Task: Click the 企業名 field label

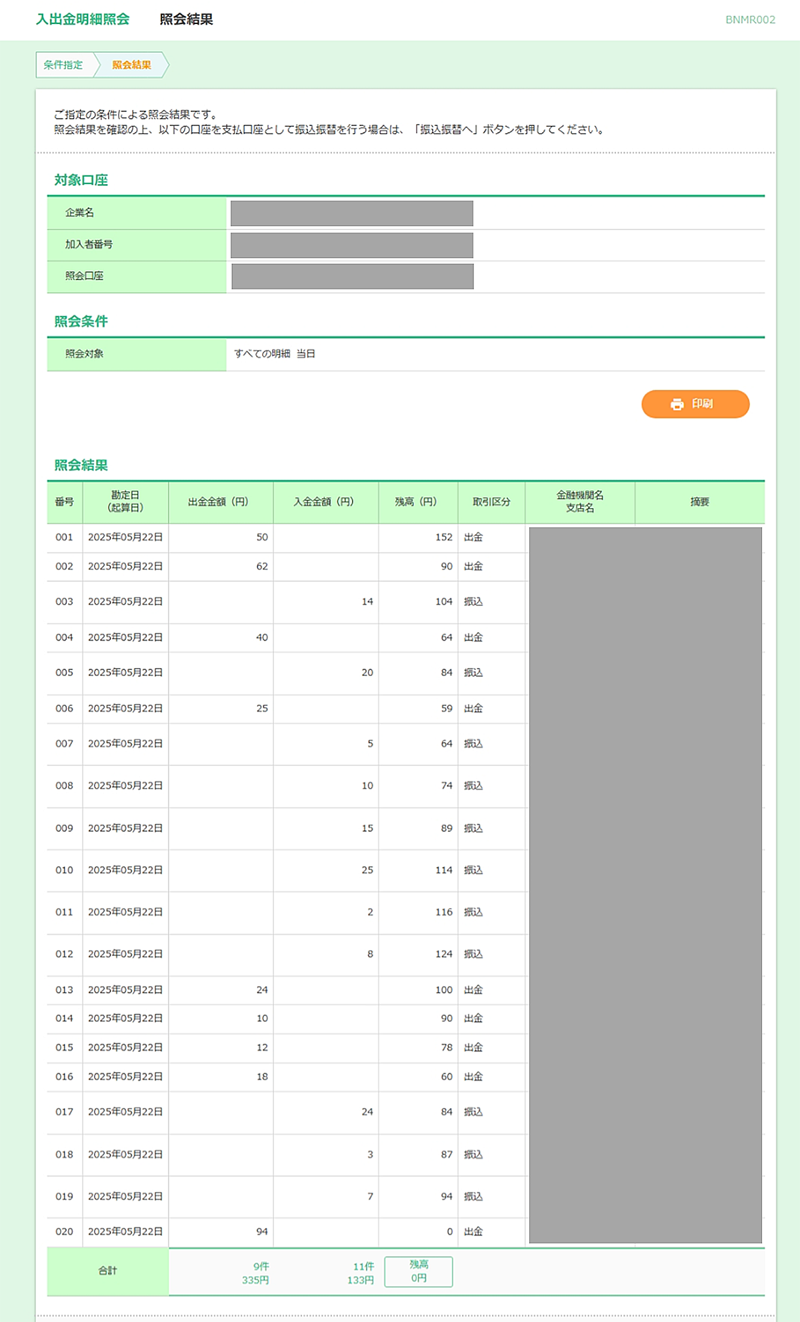Action: (80, 213)
